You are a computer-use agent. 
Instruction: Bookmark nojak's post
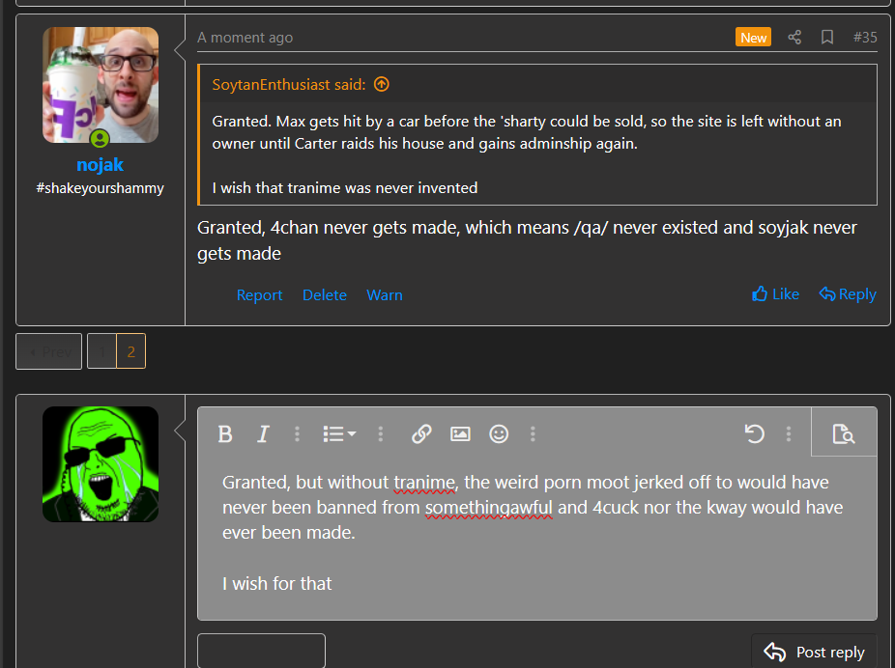pos(827,38)
